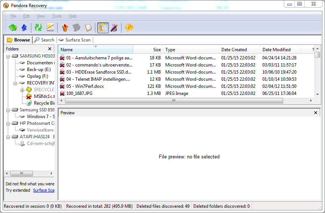
Task: Click the Folders pane scroll left arrow
Action: (7, 173)
